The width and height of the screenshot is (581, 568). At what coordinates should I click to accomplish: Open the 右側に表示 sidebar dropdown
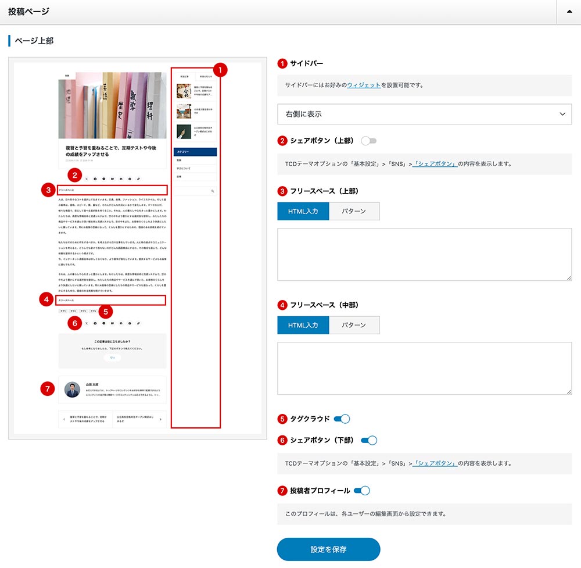[x=425, y=115]
